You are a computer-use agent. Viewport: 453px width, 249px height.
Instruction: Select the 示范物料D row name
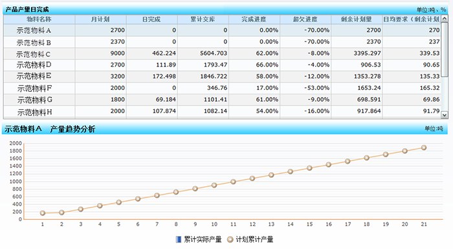[x=34, y=65]
